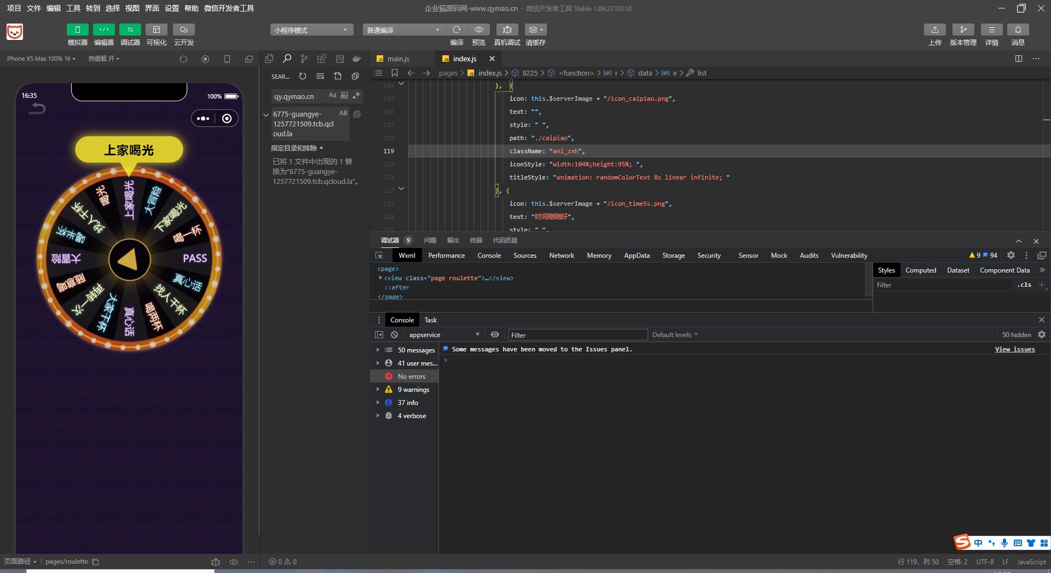
Task: Click the messages bell icon
Action: (x=1018, y=30)
